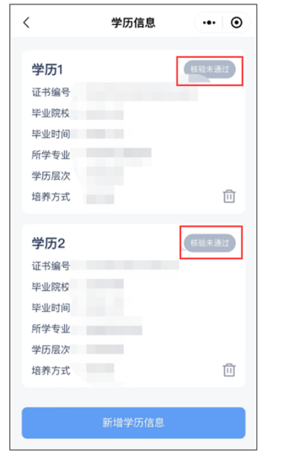Delete 学历1 with the trash icon
The image size is (285, 453).
click(x=229, y=196)
